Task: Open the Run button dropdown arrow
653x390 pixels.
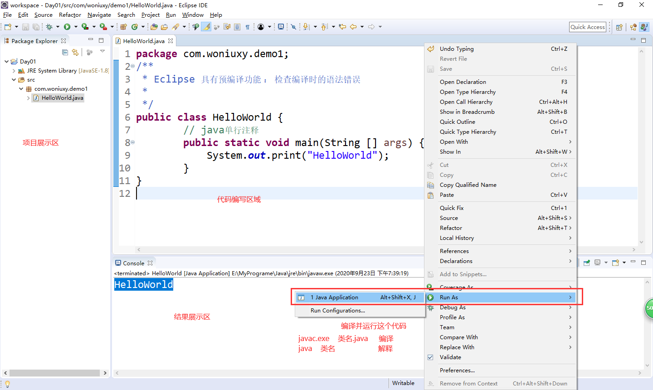Action: point(76,27)
